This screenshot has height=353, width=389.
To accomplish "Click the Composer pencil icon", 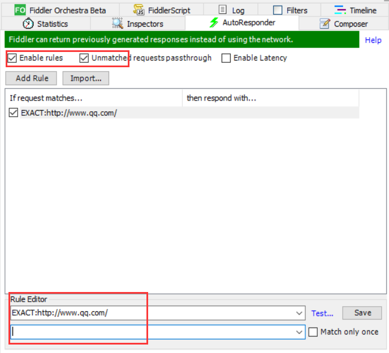I will pos(325,24).
